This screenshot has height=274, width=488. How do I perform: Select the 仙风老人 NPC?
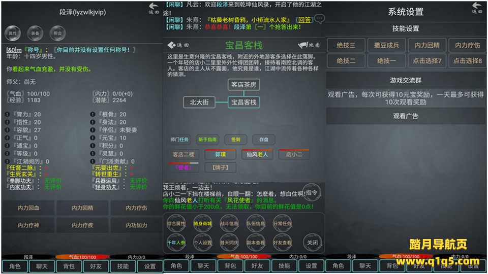click(258, 154)
